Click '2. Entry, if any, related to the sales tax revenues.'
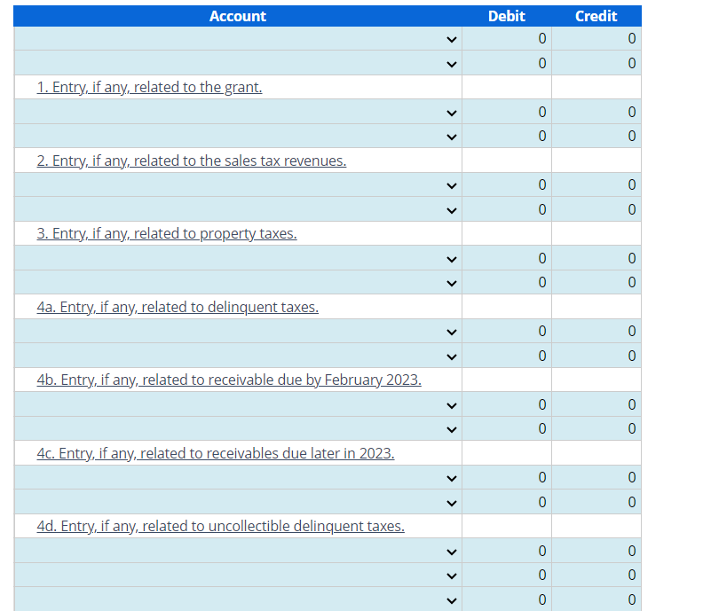703x611 pixels. click(x=192, y=161)
